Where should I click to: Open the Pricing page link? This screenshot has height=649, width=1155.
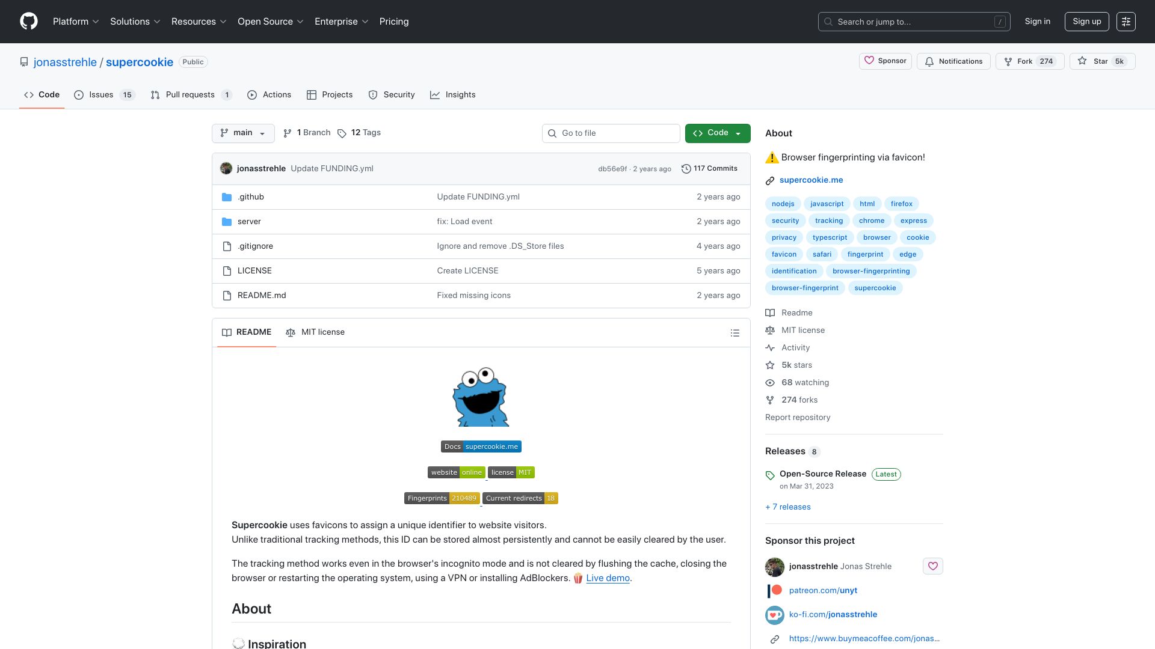coord(394,22)
